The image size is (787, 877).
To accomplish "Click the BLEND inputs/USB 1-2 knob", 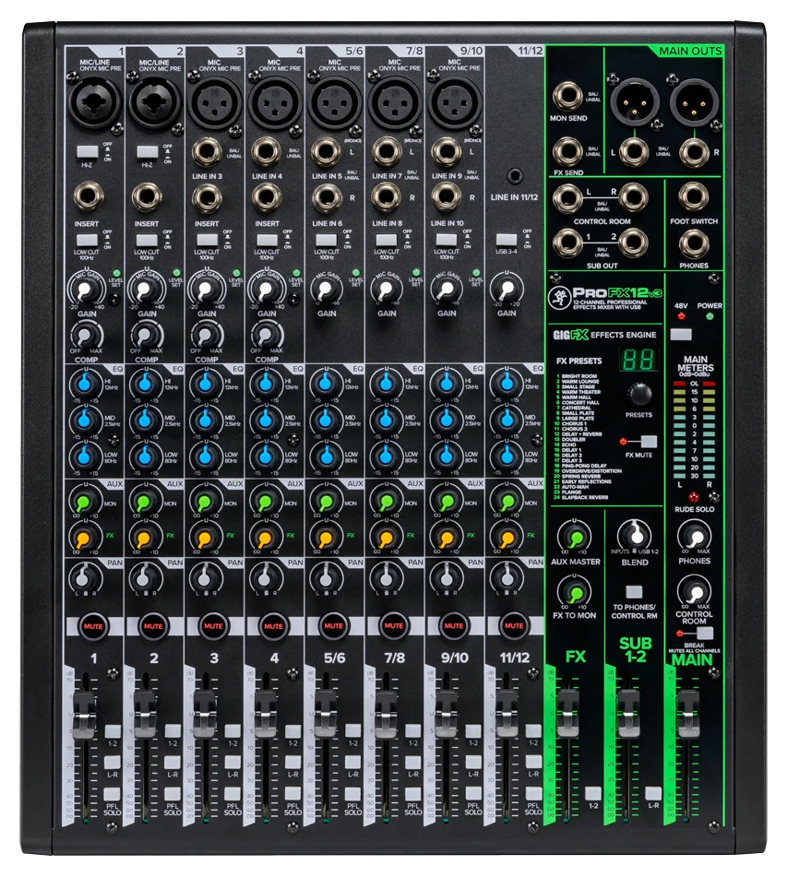I will pyautogui.click(x=636, y=537).
